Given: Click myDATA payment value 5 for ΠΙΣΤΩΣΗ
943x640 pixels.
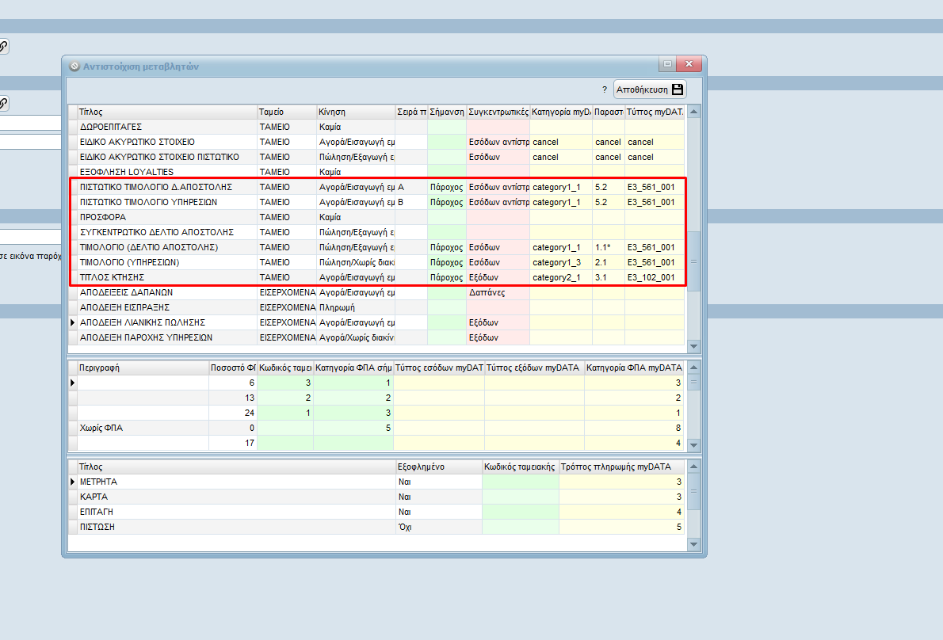Looking at the screenshot, I should point(622,527).
